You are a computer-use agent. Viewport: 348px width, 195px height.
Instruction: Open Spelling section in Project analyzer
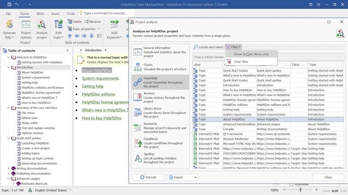click(x=160, y=158)
